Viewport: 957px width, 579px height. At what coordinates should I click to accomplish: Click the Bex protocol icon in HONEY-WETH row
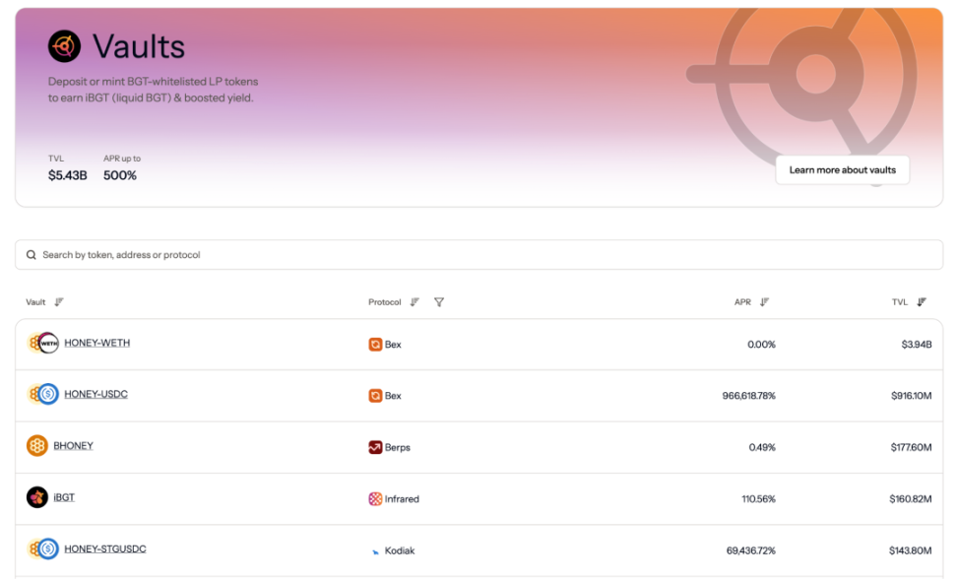(375, 345)
